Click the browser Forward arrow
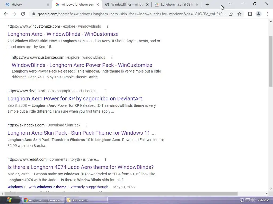The image size is (273, 204). [14, 14]
